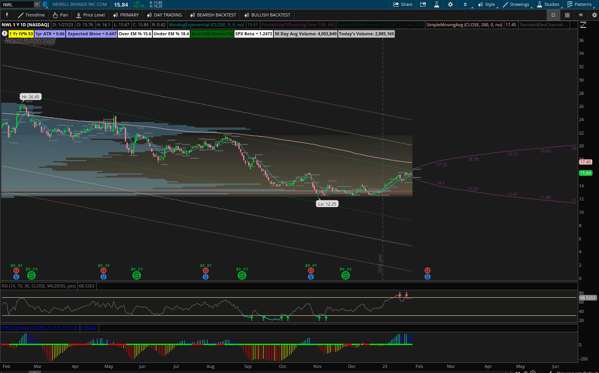This screenshot has height=373, width=599.
Task: Toggle the single-chart square view icon
Action: (x=553, y=15)
